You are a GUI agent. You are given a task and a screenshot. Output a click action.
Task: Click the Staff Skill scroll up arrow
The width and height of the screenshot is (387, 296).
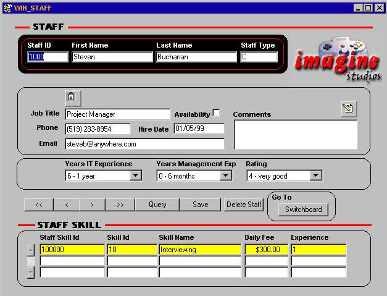pos(31,250)
